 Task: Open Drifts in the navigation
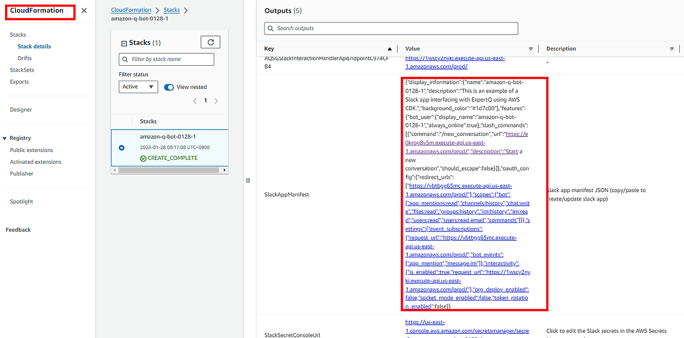[x=25, y=58]
